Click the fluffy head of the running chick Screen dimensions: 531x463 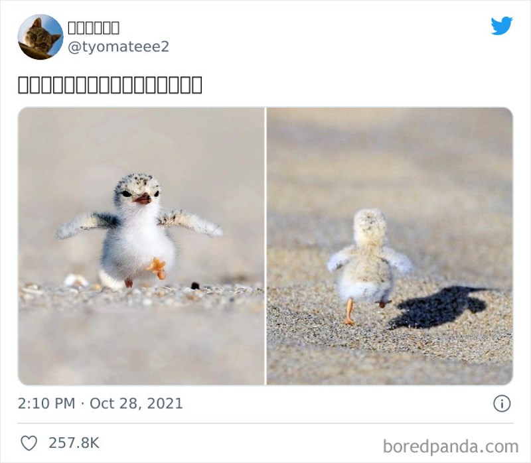click(369, 224)
